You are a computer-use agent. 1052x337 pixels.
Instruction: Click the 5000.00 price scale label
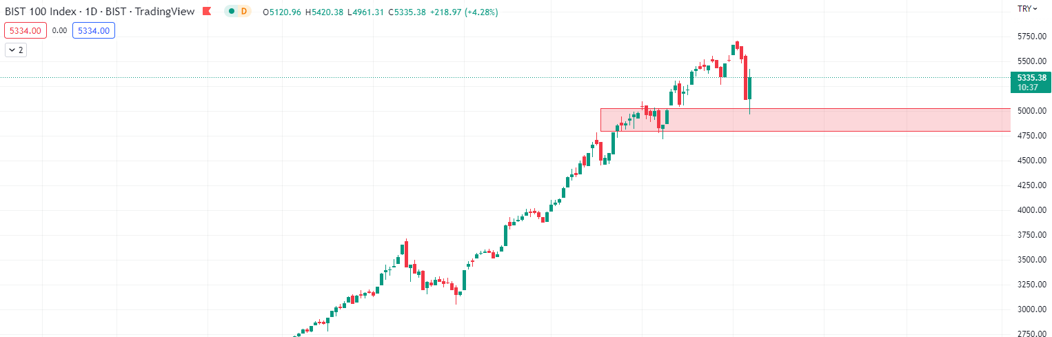click(1032, 111)
